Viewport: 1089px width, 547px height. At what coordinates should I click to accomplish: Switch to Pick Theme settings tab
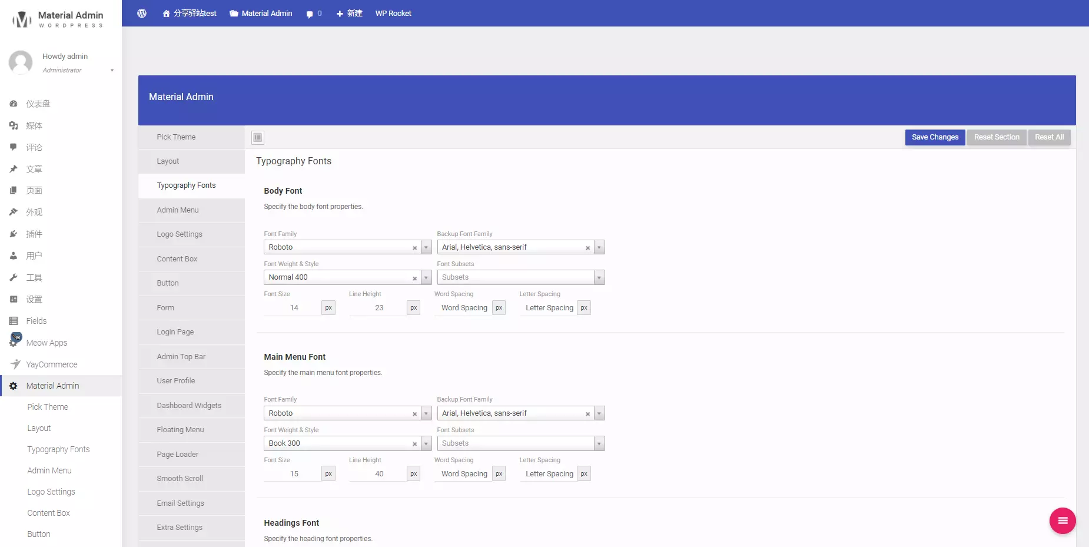[191, 137]
